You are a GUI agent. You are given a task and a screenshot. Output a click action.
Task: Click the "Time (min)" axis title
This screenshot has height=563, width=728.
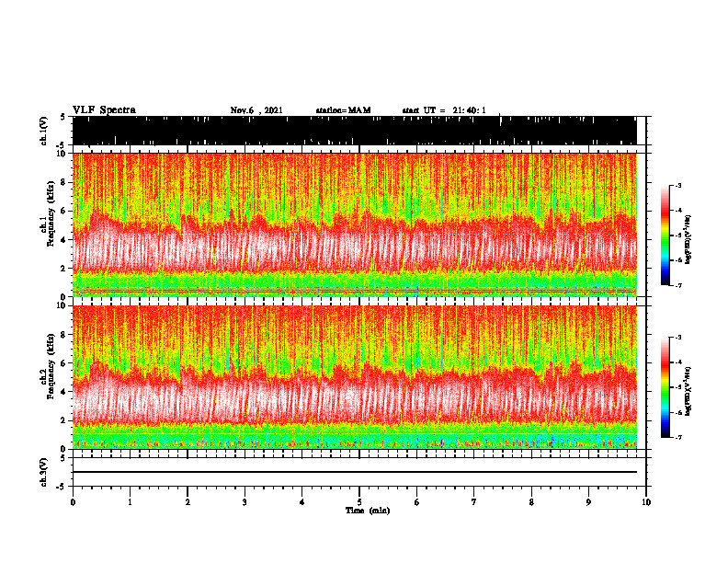(x=368, y=511)
